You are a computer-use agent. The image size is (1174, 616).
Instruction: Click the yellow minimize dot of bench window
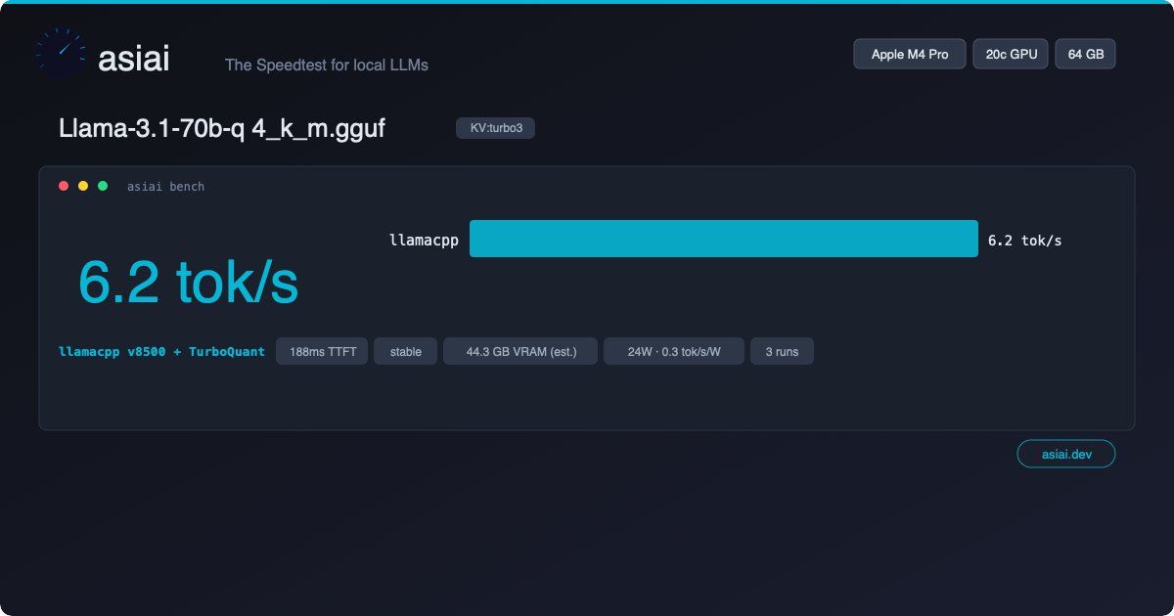[x=83, y=186]
